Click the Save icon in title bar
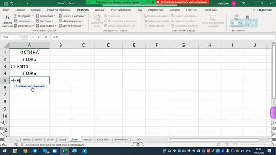276x155 pixels. (x=6, y=3)
